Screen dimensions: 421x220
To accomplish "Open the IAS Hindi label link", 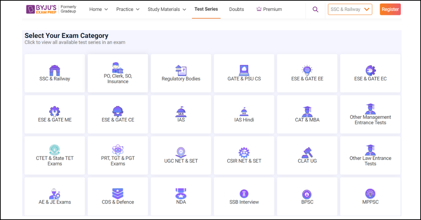I will point(244,120).
